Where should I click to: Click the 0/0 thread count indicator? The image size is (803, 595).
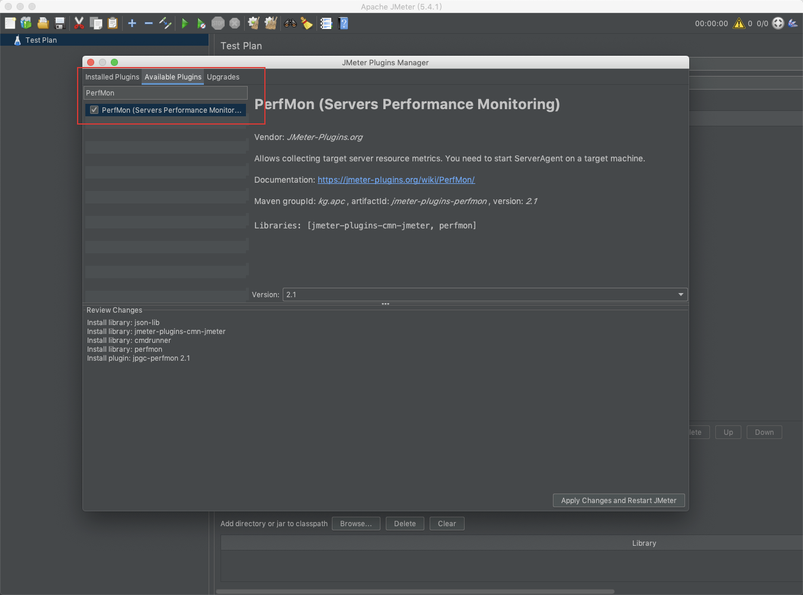point(762,24)
